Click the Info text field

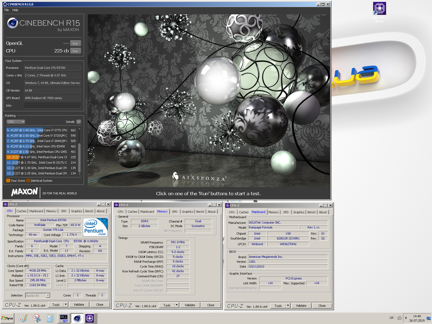pyautogui.click(x=52, y=106)
